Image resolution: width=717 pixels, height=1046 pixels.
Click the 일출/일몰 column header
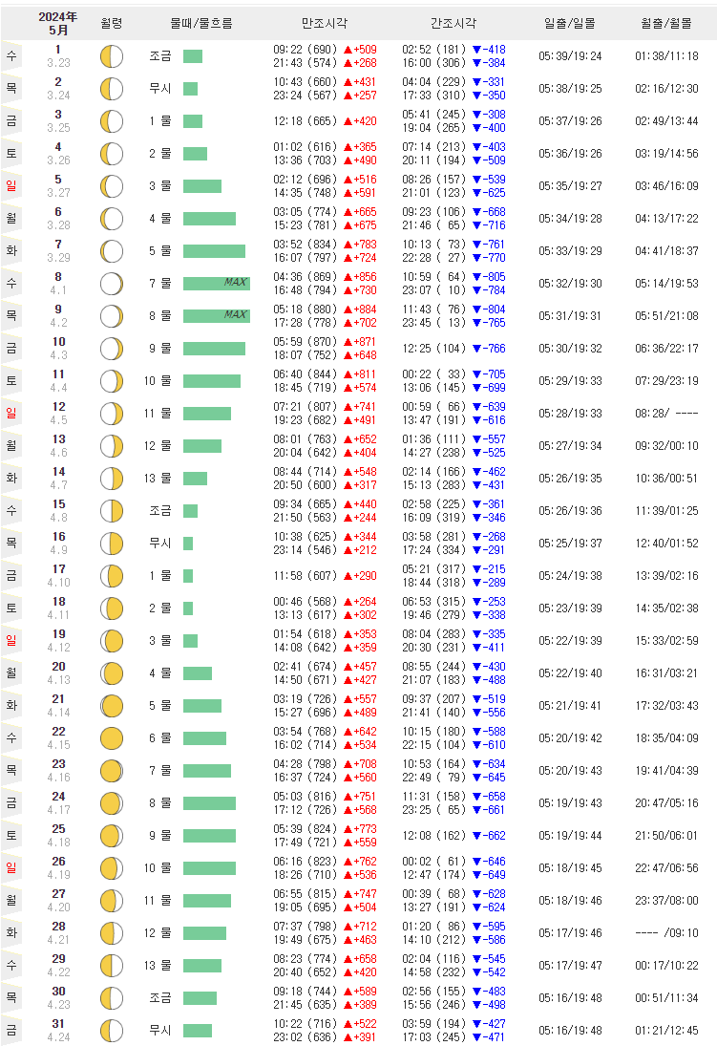(x=570, y=23)
